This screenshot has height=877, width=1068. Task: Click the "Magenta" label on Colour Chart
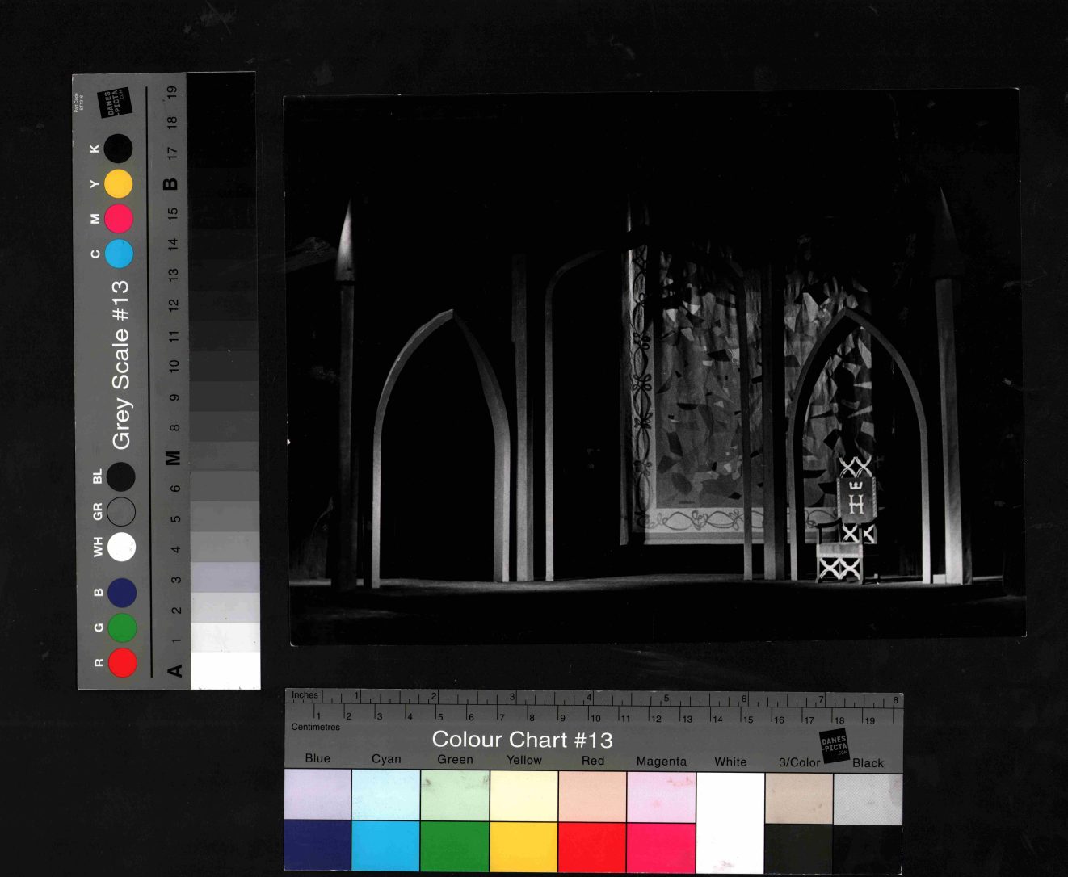coord(661,761)
